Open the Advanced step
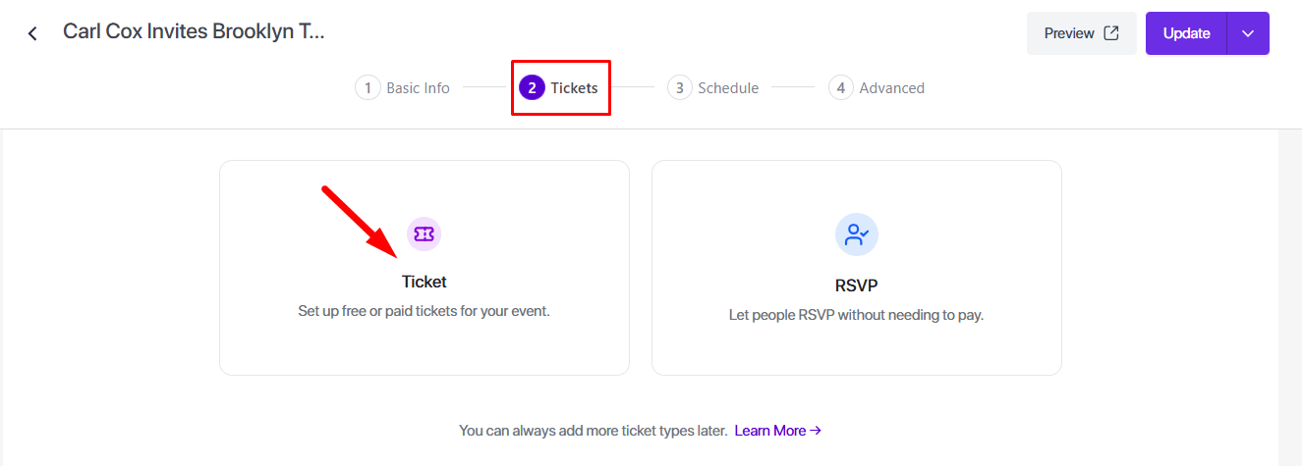 tap(891, 88)
